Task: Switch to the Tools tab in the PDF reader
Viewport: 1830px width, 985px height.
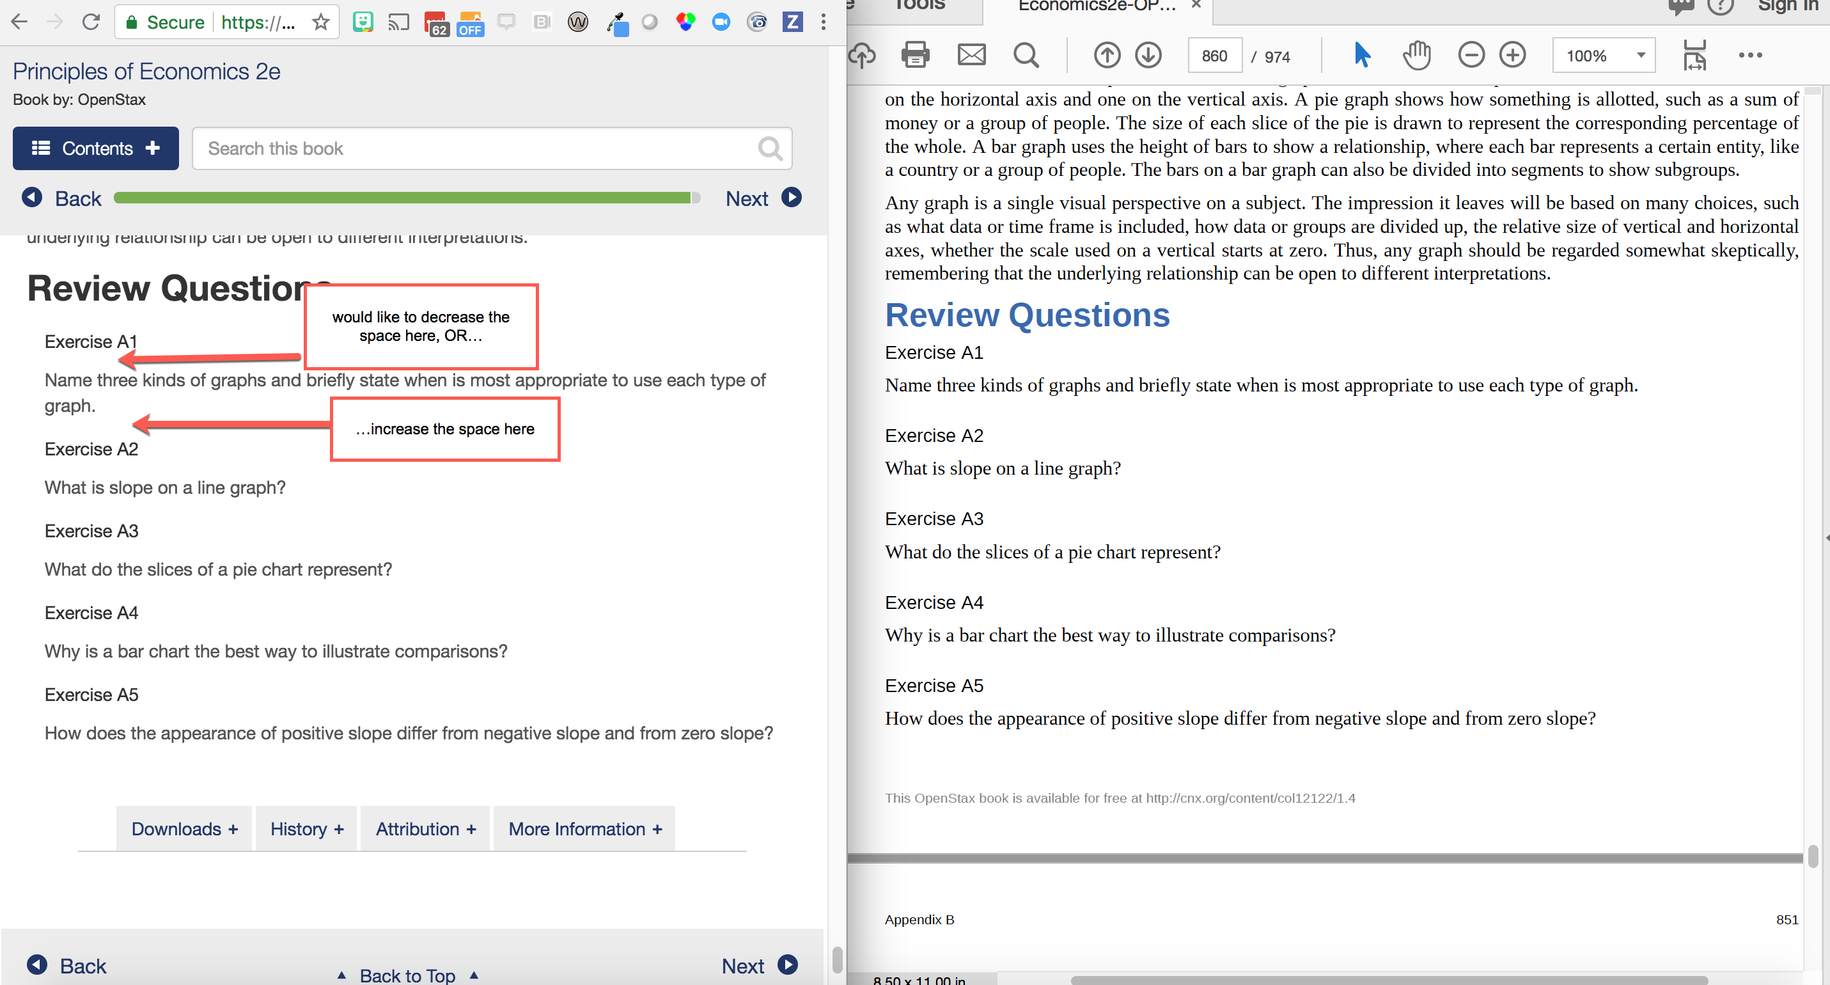Action: click(919, 6)
